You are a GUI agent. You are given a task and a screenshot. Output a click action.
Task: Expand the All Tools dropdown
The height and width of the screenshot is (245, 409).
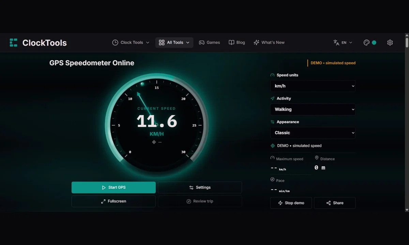click(x=174, y=43)
